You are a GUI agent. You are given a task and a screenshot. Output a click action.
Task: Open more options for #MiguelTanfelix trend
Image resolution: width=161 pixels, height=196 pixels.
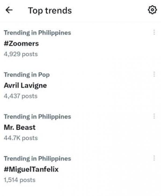[x=154, y=158]
